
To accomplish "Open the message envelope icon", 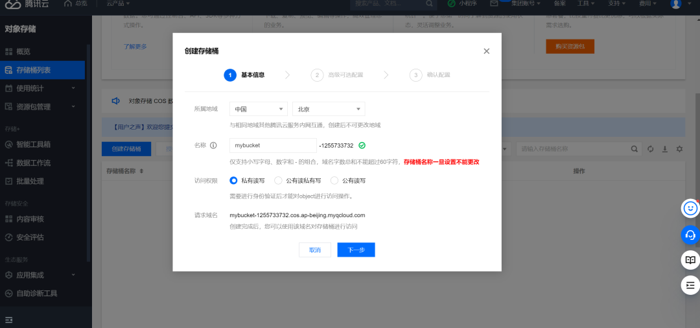I will 494,4.
